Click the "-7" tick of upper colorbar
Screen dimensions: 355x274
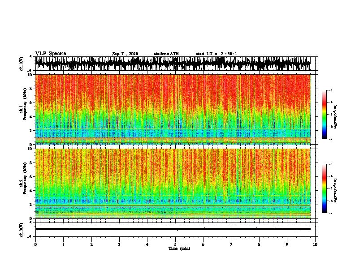pos(330,139)
